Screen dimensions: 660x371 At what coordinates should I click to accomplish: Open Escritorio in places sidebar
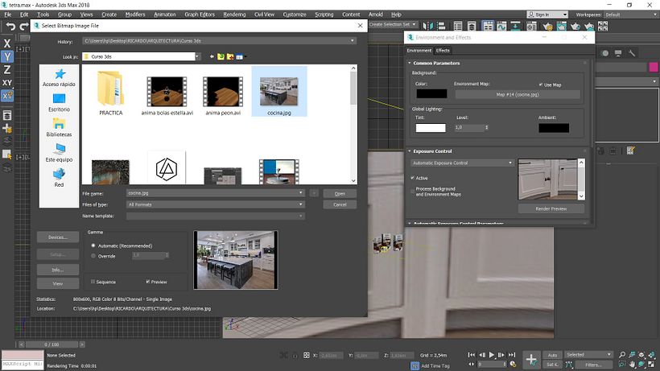(59, 103)
